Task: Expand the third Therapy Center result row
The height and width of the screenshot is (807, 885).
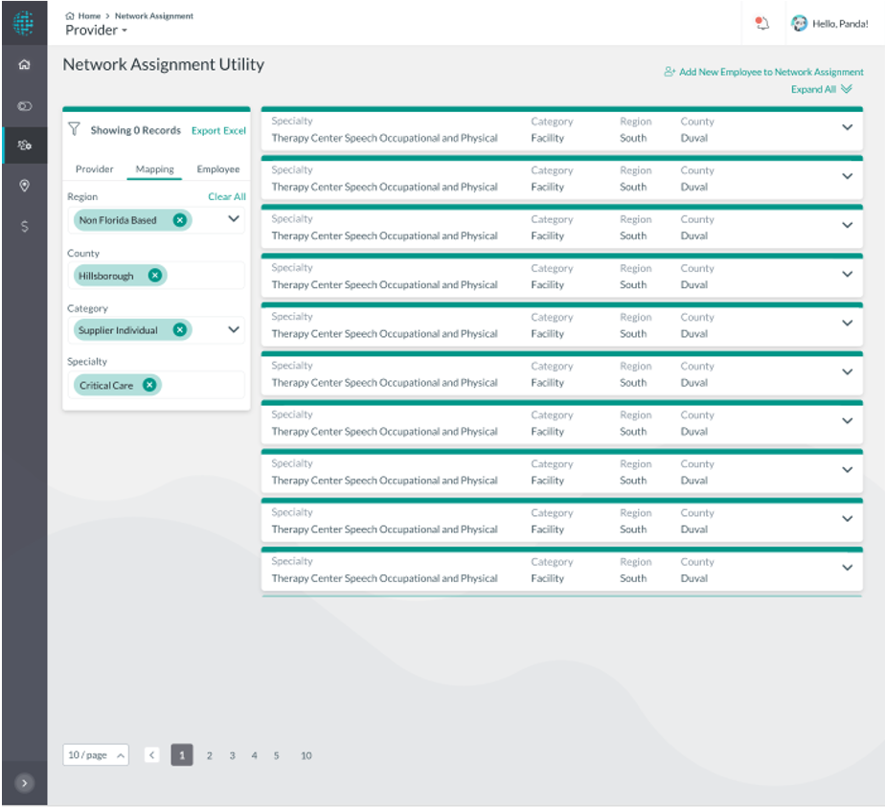Action: click(x=848, y=226)
